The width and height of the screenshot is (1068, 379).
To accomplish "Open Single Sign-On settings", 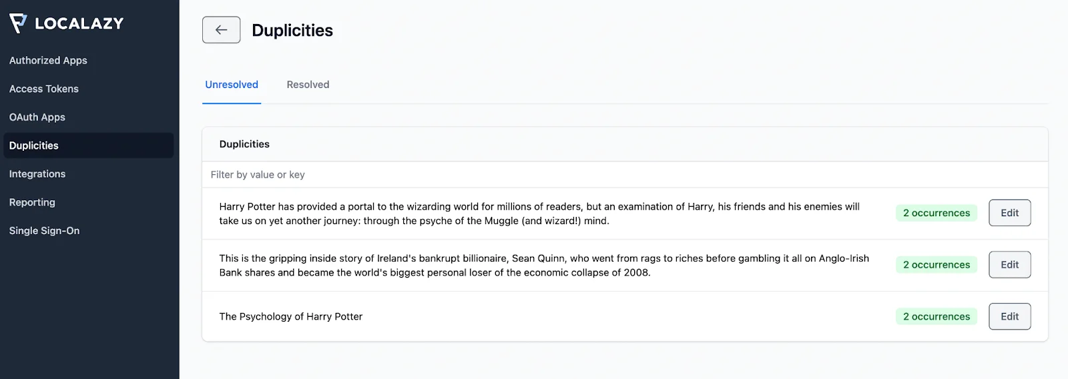I will (x=44, y=230).
